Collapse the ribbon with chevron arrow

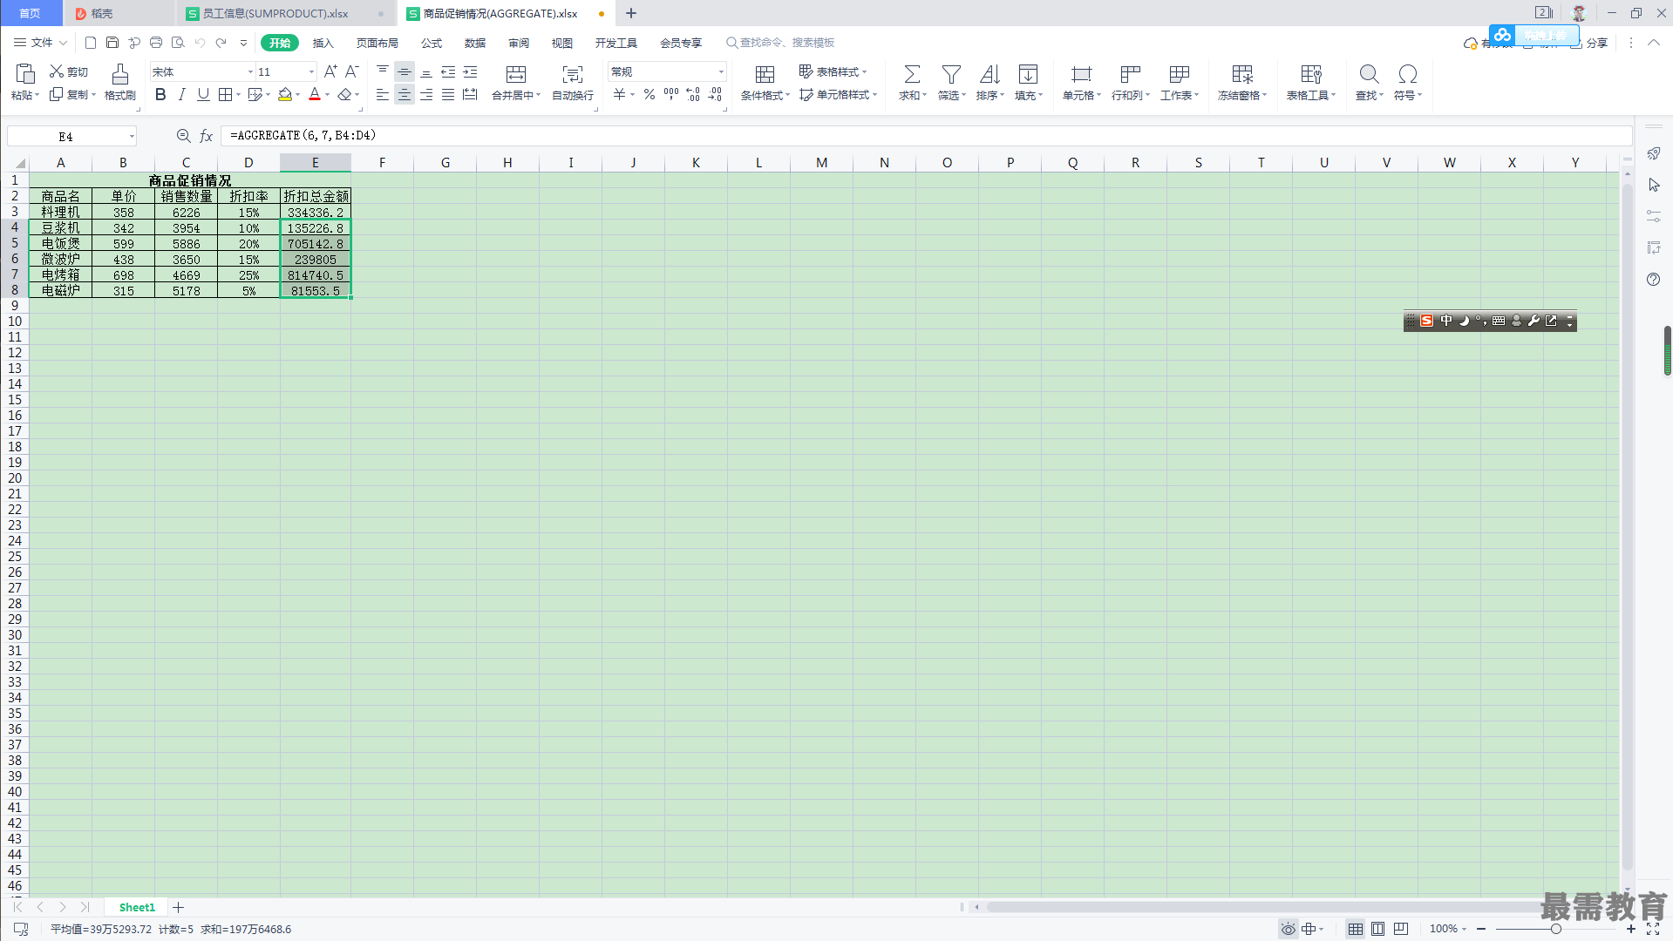pos(1653,43)
